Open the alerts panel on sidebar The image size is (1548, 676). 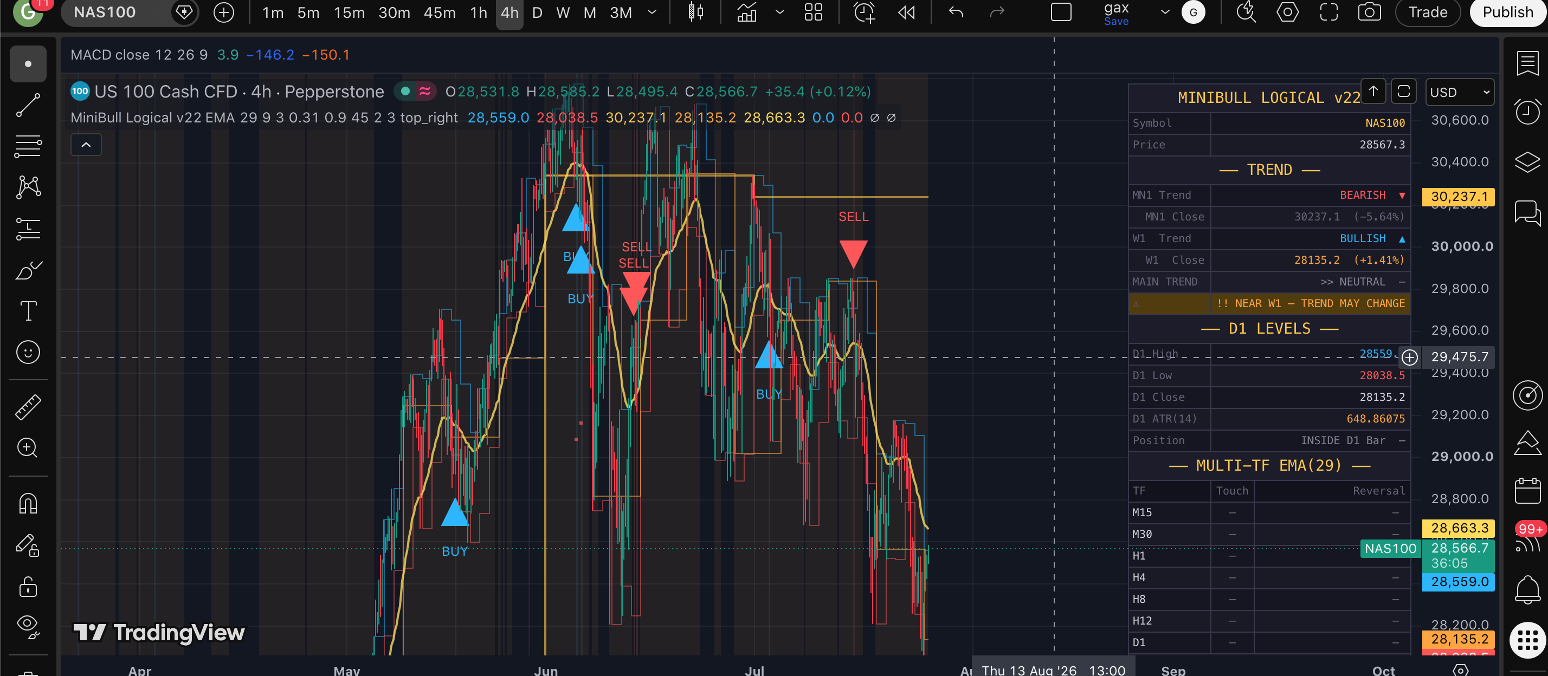pos(1527,112)
